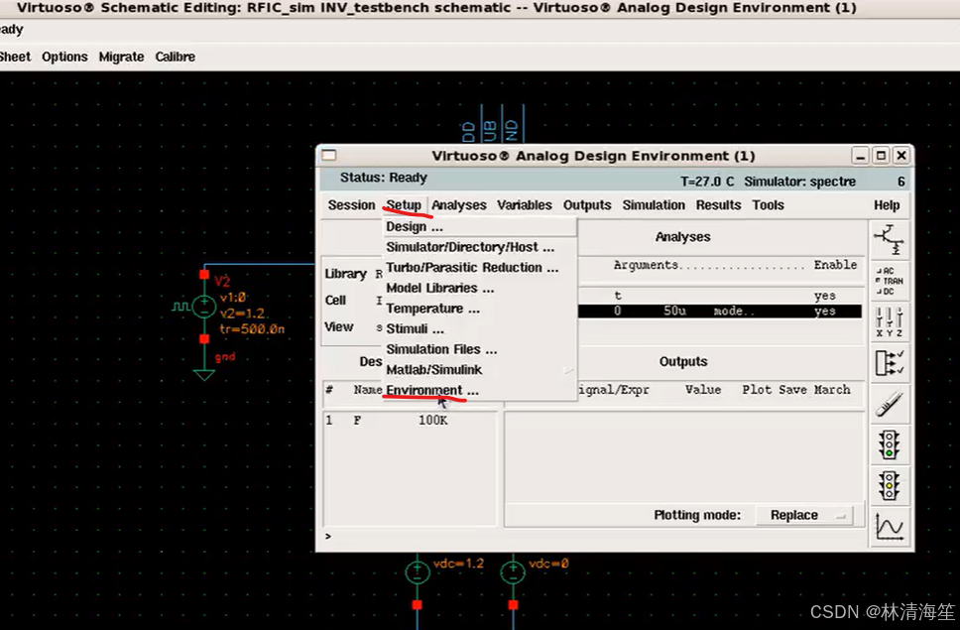The height and width of the screenshot is (630, 960).
Task: Open the Choose Design transistor icon
Action: click(889, 239)
